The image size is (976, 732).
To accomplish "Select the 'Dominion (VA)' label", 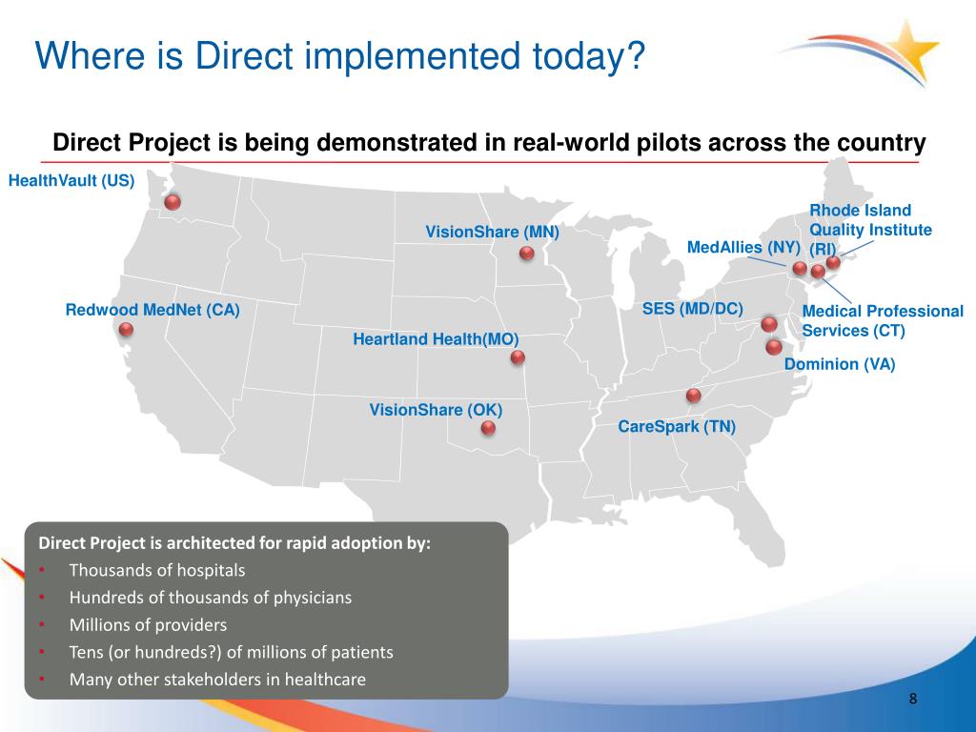I will (840, 364).
